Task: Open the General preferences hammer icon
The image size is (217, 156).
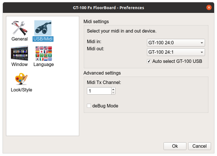Action: (x=19, y=28)
